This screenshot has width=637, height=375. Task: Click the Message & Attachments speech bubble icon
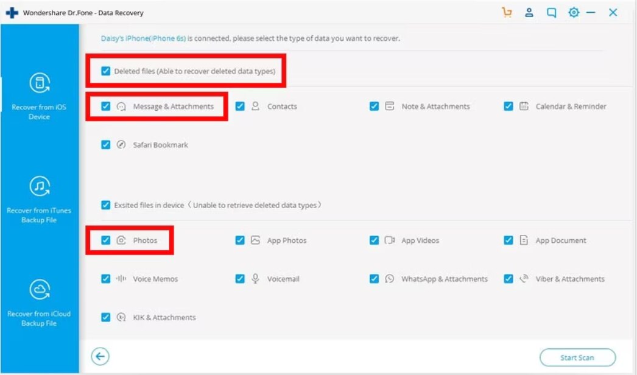(x=121, y=107)
